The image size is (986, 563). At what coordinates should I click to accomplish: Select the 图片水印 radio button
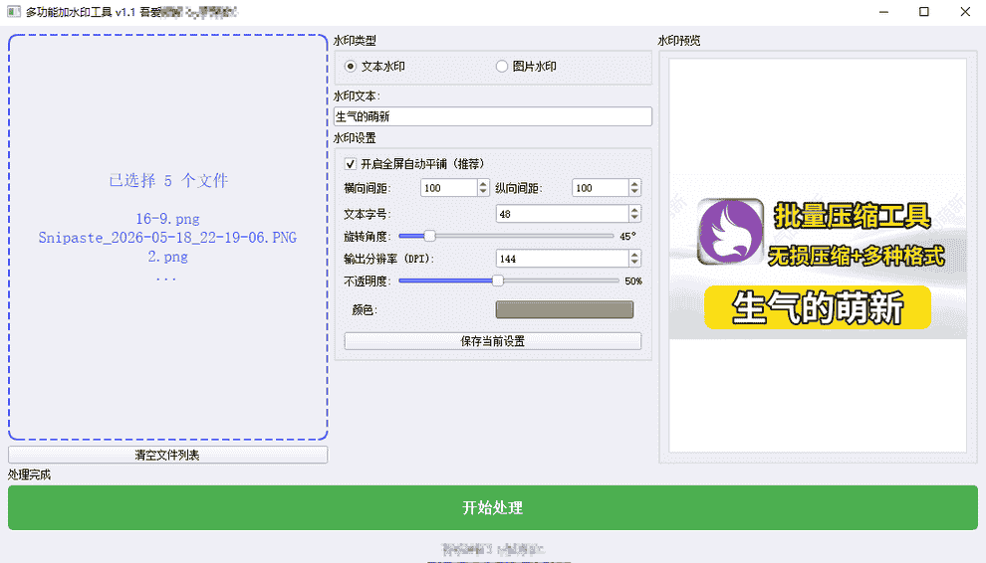pos(501,66)
